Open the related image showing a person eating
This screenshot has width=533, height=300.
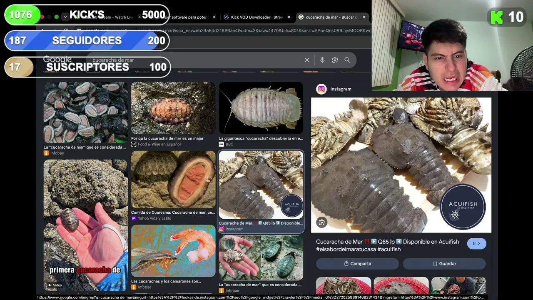[458, 285]
